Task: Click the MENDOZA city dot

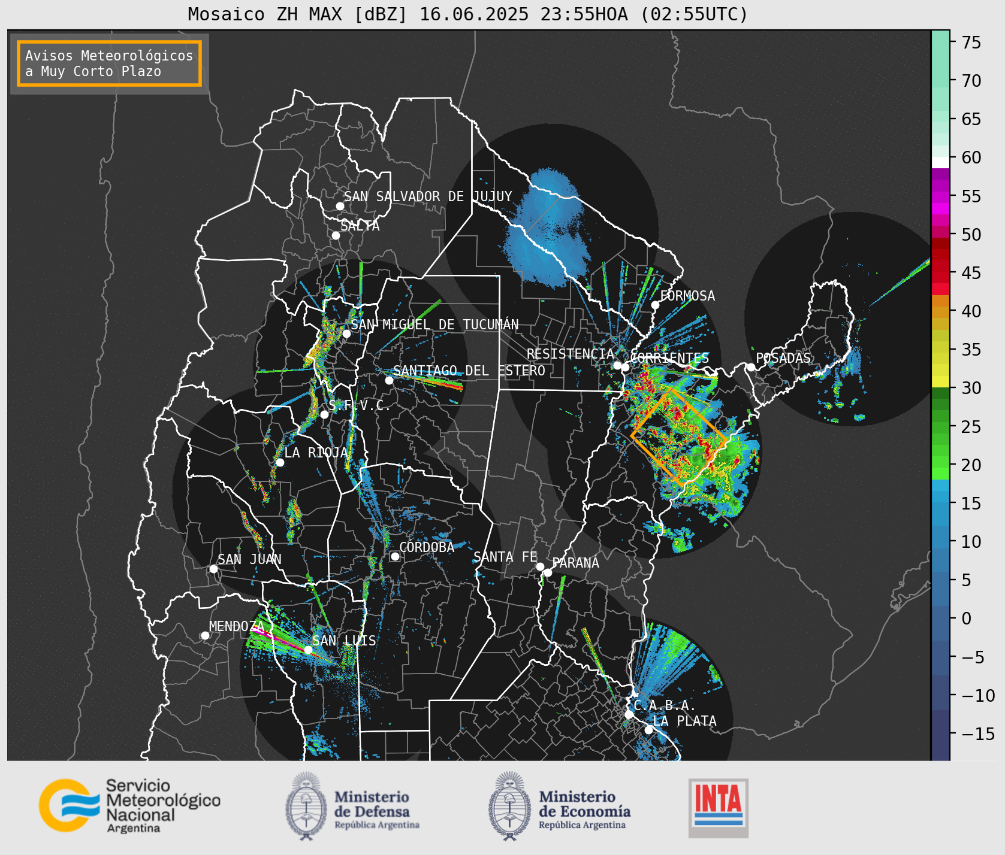Action: (x=205, y=635)
